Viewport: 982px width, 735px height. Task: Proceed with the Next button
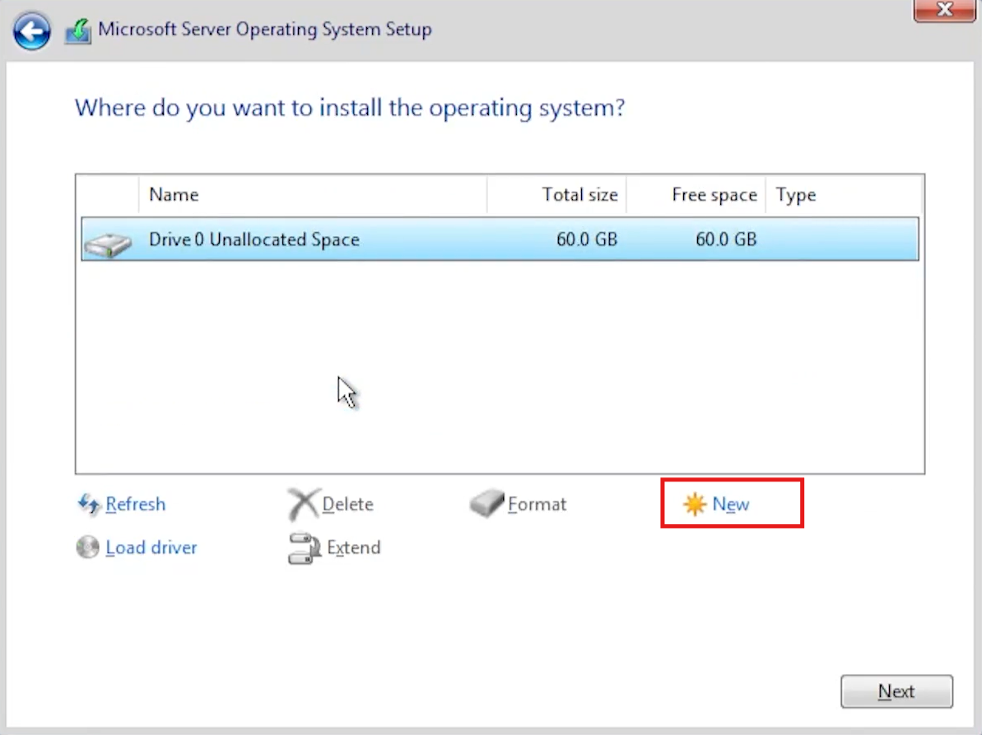coord(897,691)
